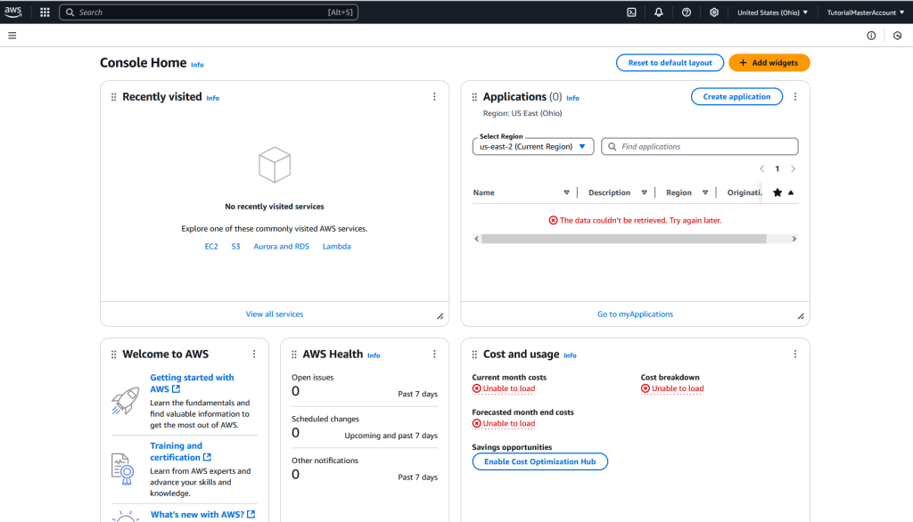Sort applications by Region column
This screenshot has width=913, height=522.
coord(705,192)
